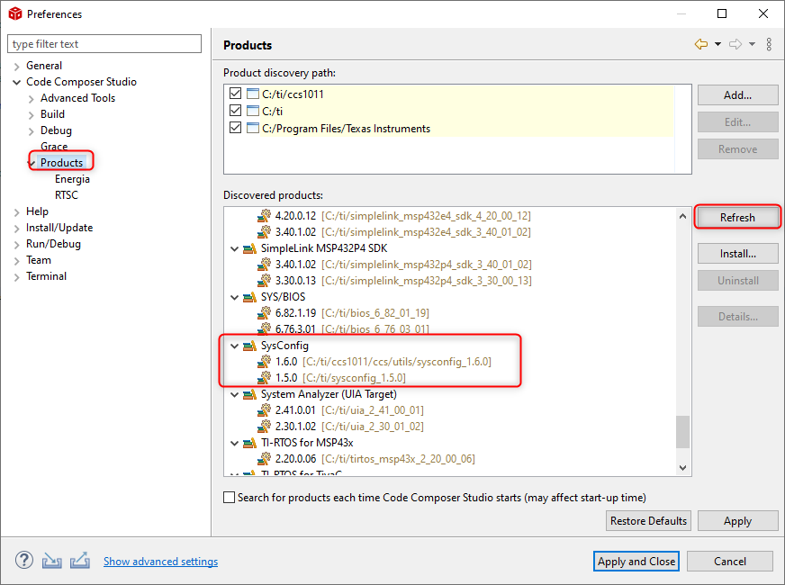
Task: Click the Refresh button
Action: coord(737,217)
